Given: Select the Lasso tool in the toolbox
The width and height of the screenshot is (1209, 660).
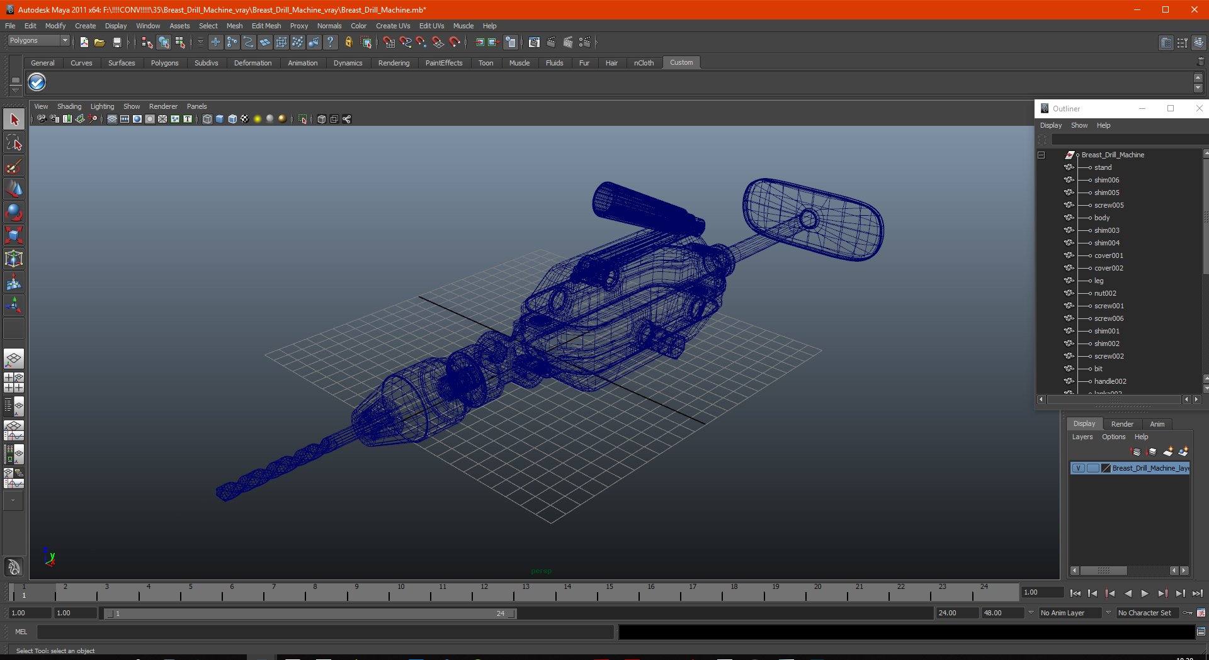Looking at the screenshot, I should [14, 143].
